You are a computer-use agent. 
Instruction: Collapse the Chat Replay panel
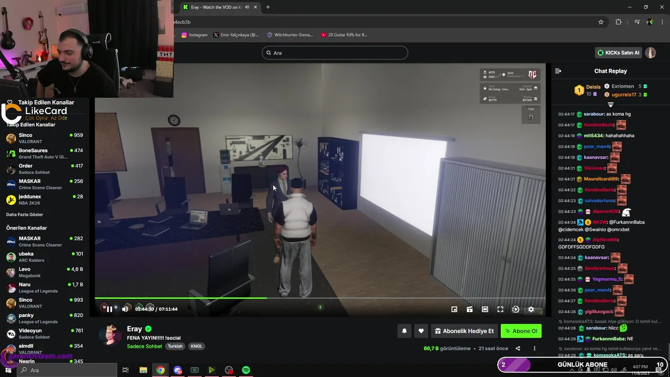(x=558, y=71)
